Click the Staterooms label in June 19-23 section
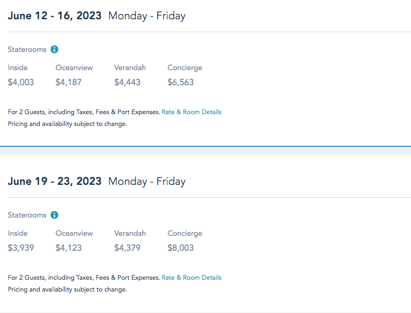This screenshot has width=411, height=313. (27, 215)
